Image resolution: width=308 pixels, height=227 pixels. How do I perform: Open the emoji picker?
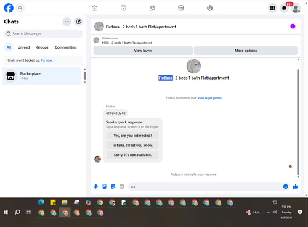[285, 186]
